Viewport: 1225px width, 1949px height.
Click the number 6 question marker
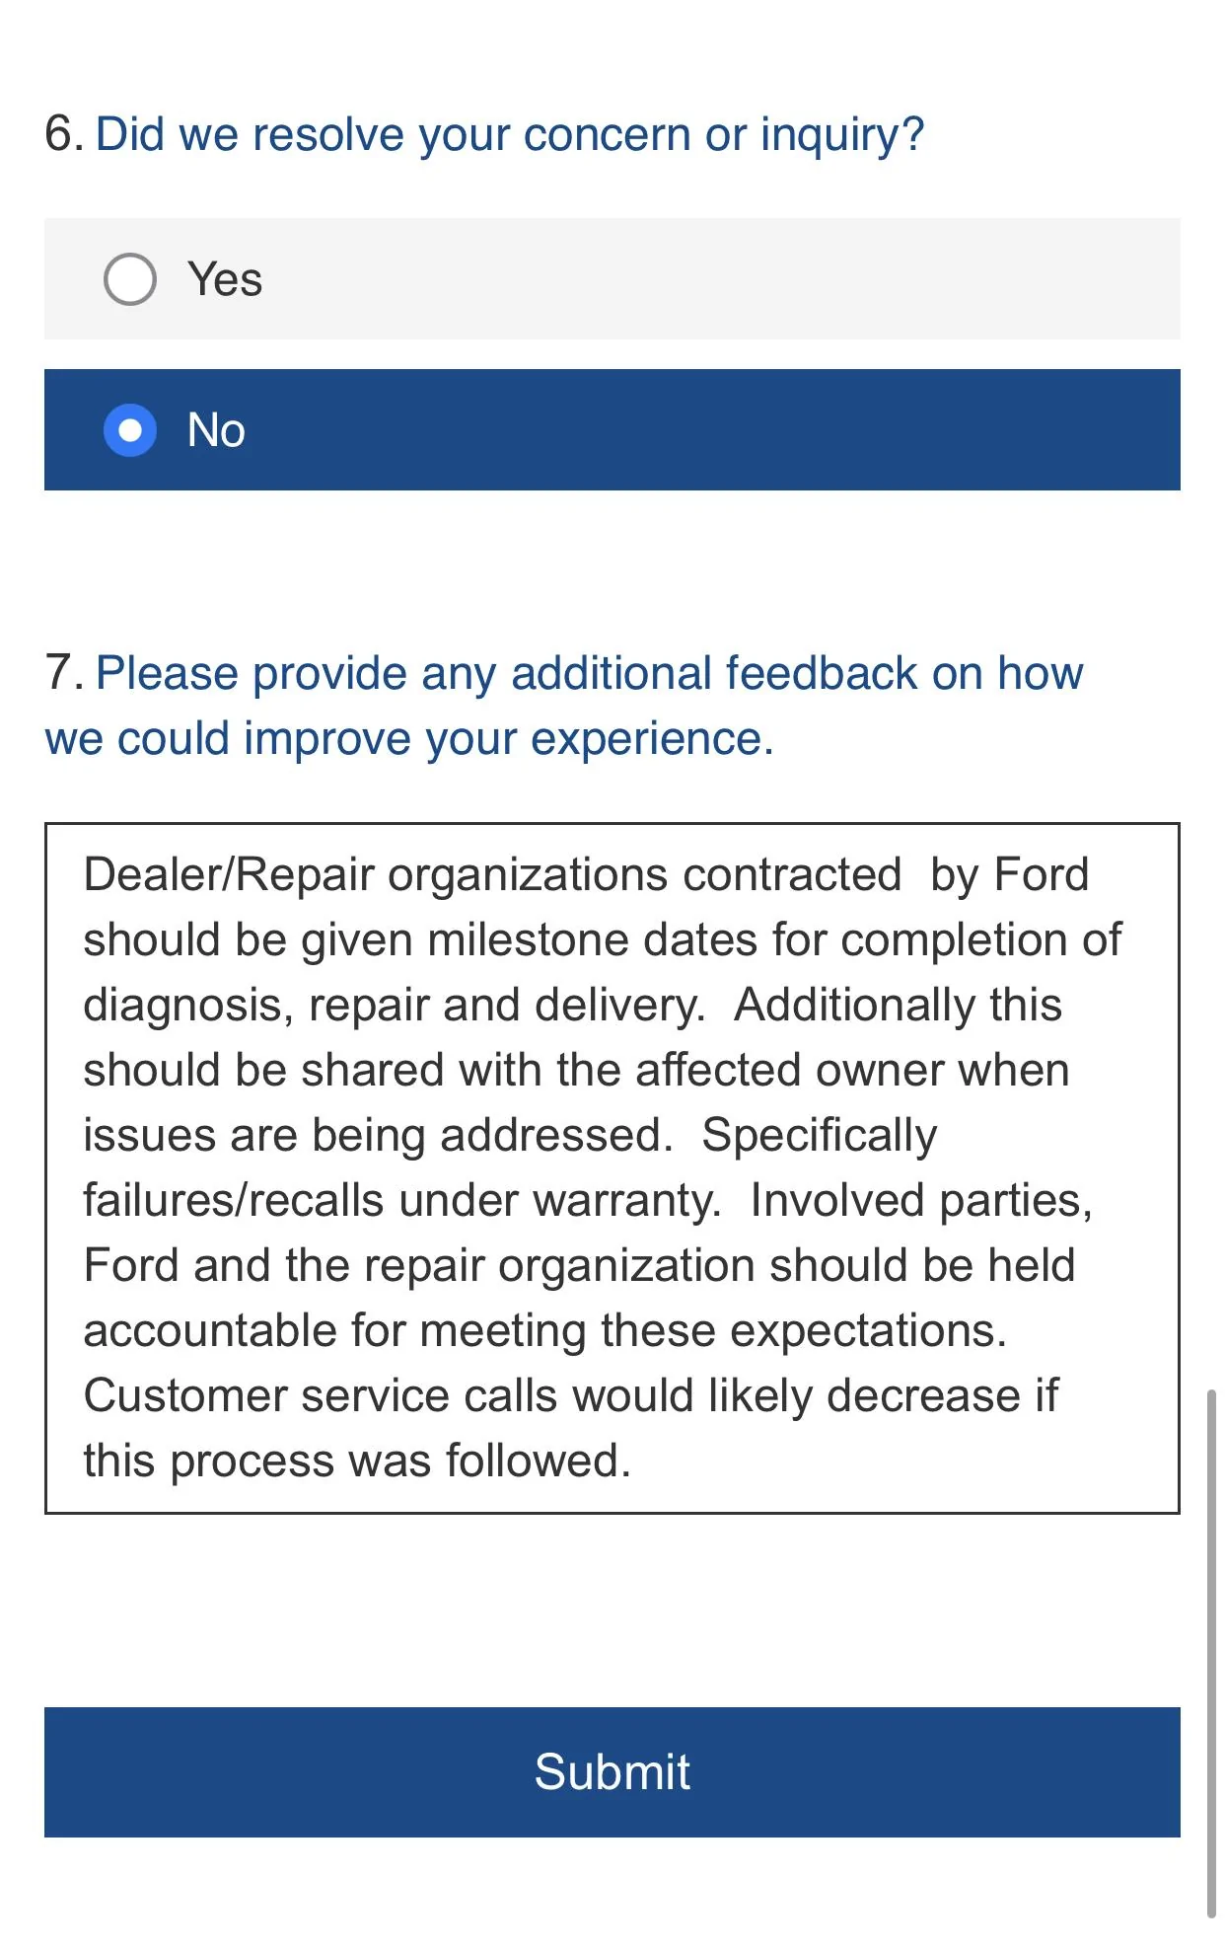64,134
